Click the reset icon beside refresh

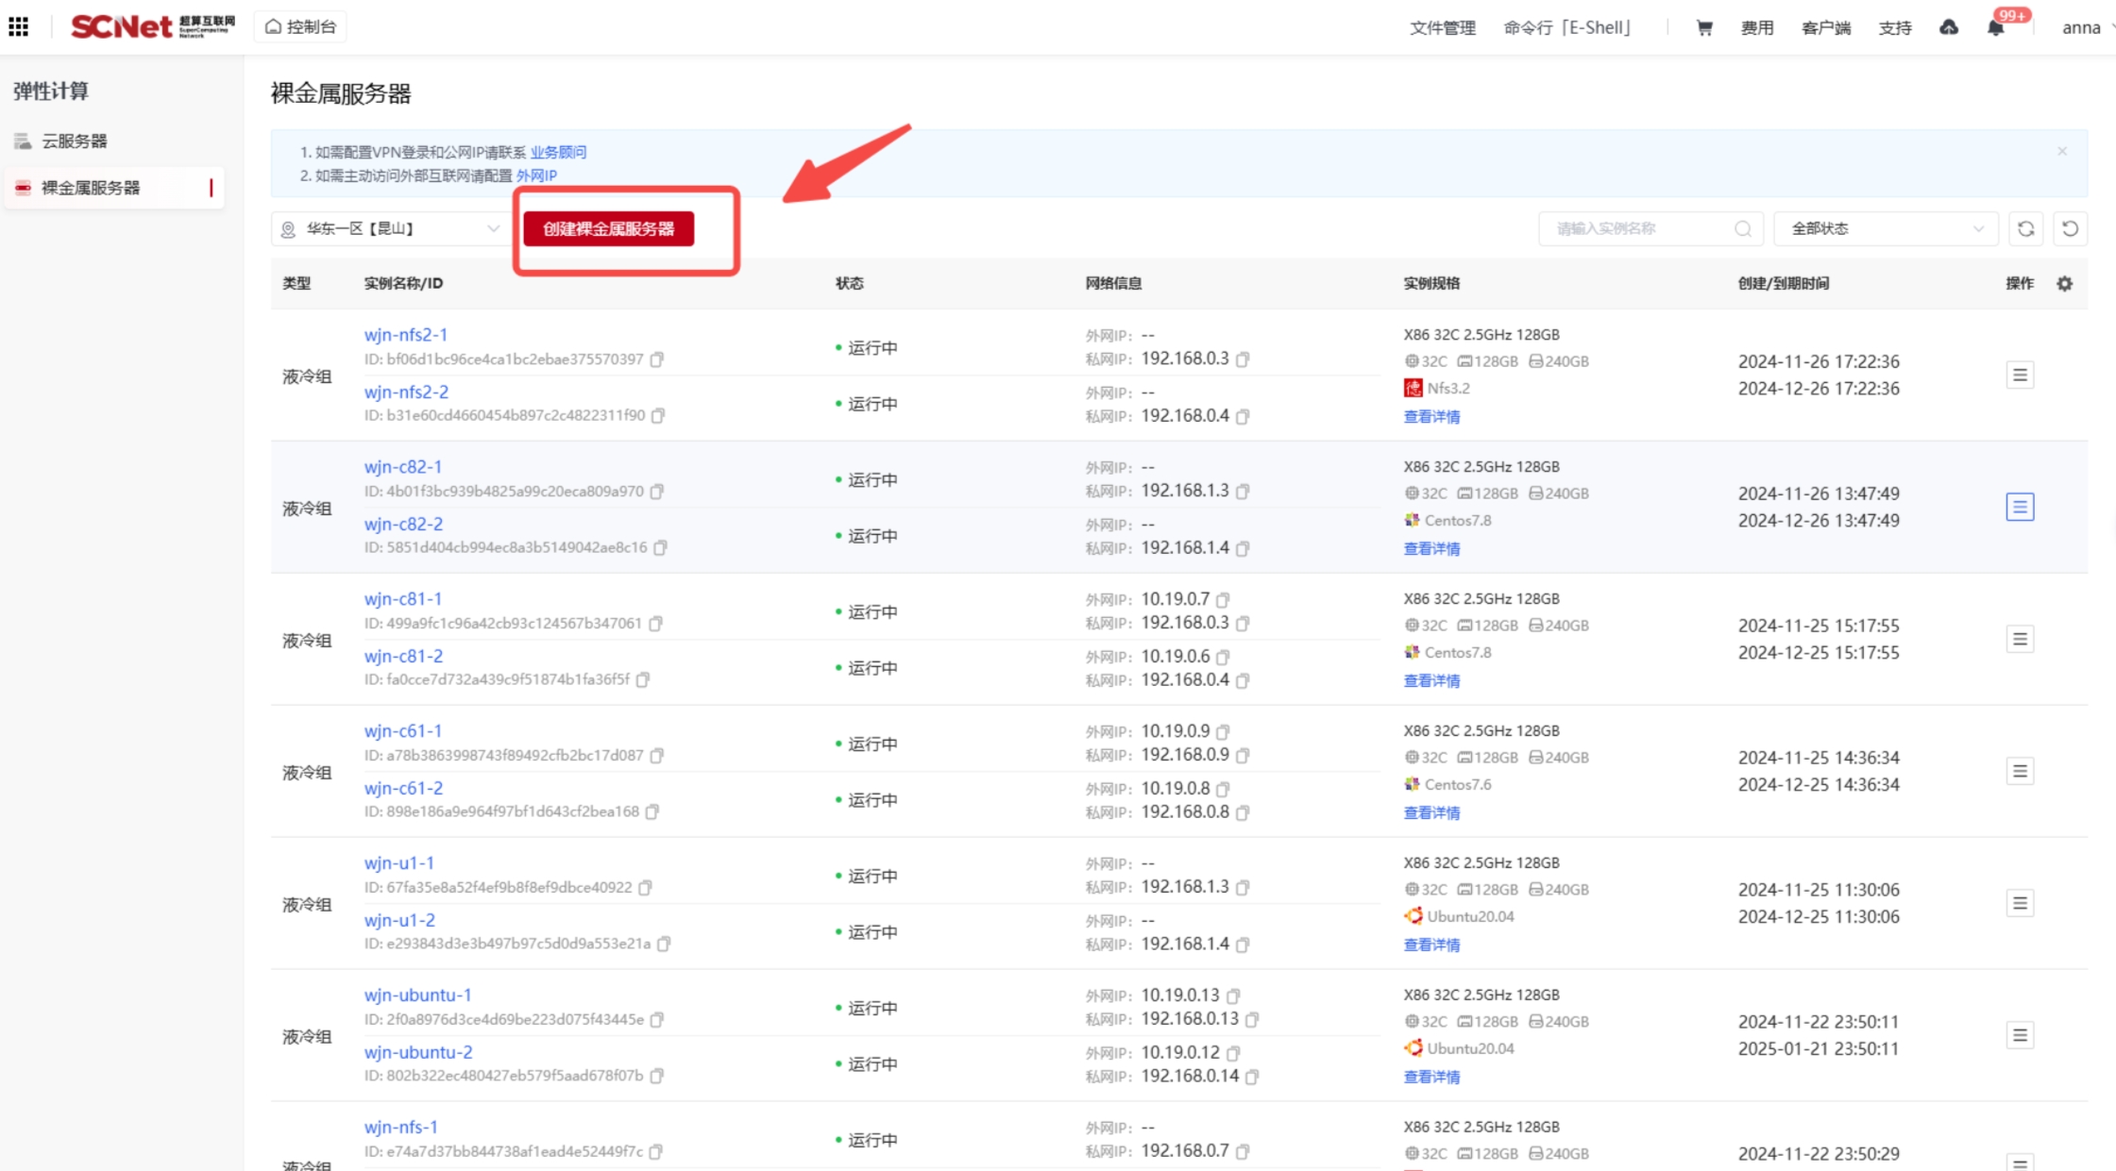[x=2070, y=228]
